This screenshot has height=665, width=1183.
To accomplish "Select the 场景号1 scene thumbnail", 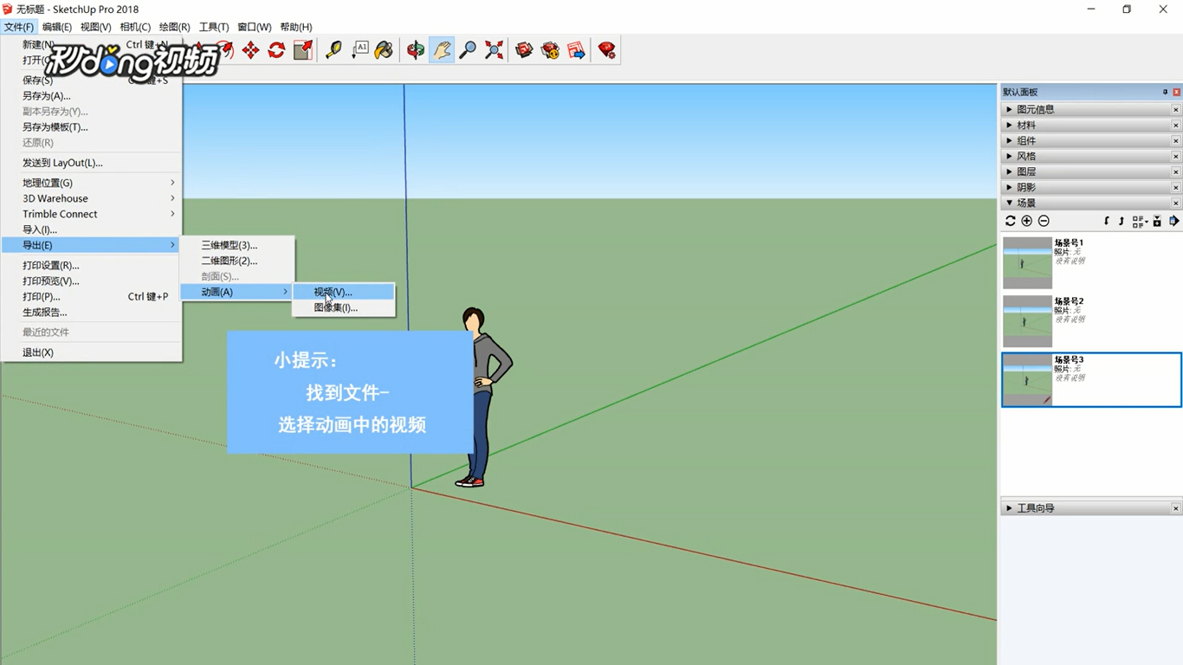I will coord(1027,263).
